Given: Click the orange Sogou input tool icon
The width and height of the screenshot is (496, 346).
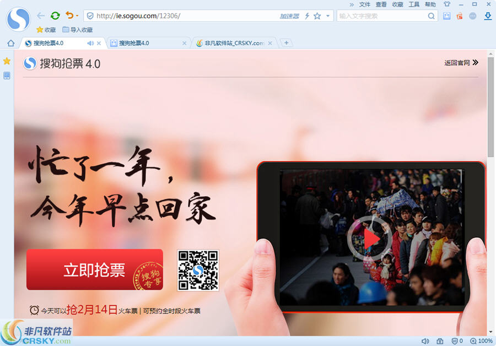Looking at the screenshot, I should (460, 16).
